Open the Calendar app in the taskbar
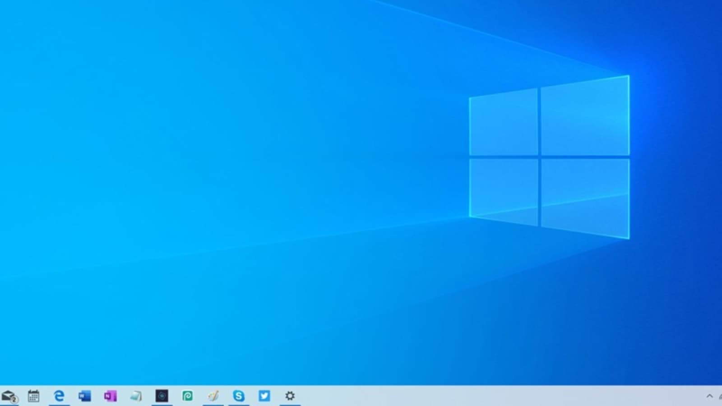Screen dimensions: 722x406 coord(33,396)
